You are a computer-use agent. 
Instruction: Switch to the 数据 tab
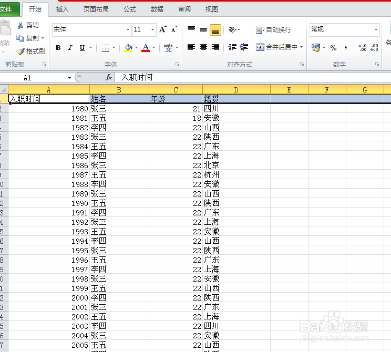point(157,9)
